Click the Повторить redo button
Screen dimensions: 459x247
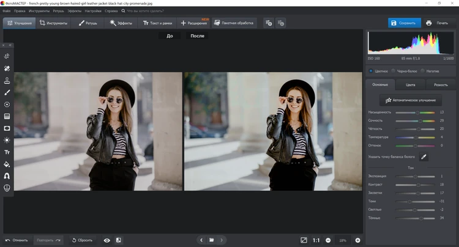[48, 240]
